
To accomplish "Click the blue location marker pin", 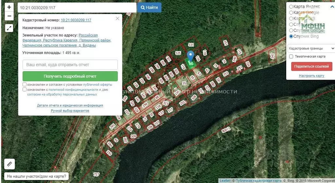I will pos(191,56).
